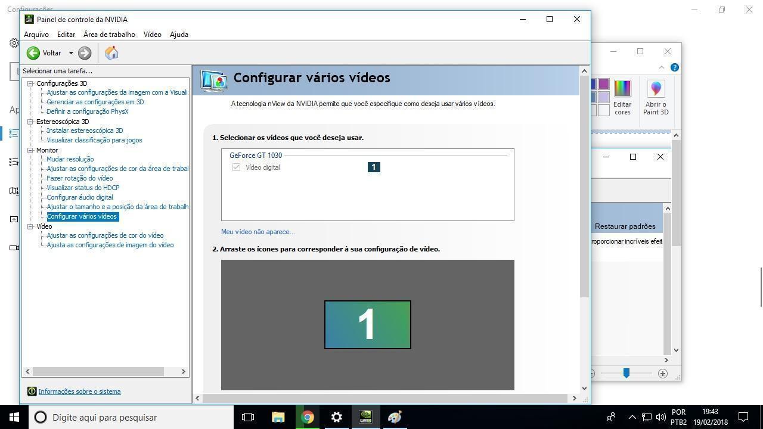Open the notification action center

point(743,417)
